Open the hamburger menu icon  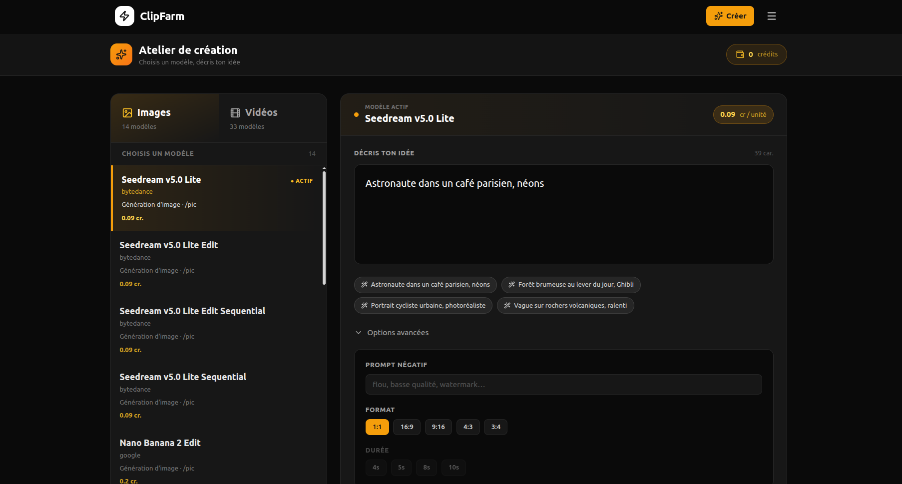click(x=772, y=16)
